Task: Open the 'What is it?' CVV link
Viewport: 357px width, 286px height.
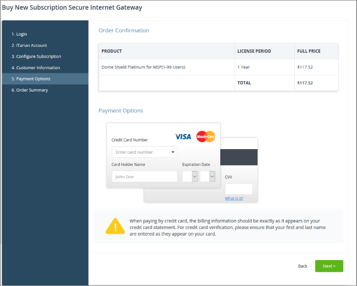Action: click(234, 198)
